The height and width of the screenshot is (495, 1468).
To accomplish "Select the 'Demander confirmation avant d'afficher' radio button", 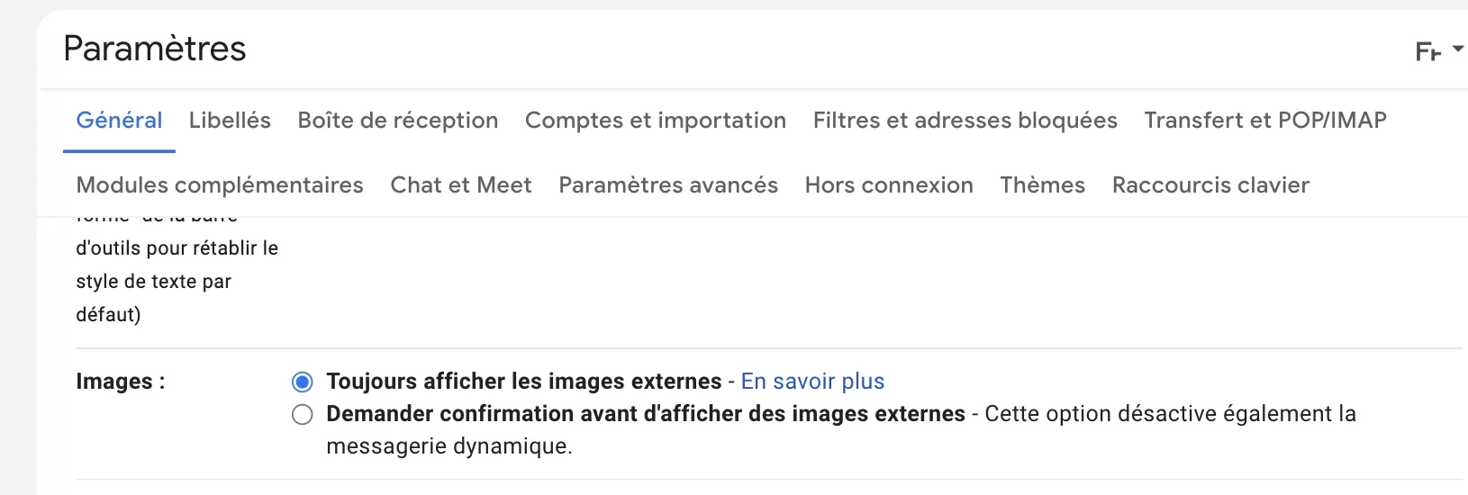I will tap(303, 414).
